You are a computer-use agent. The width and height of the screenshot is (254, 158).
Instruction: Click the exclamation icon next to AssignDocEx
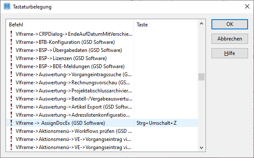[x=11, y=123]
